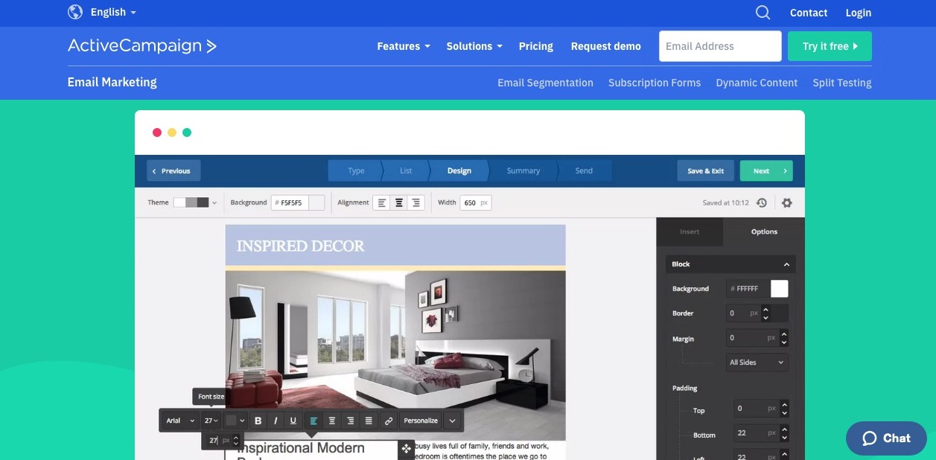Apply bold formatting in the text toolbar
Screen dimensions: 936x460
pos(258,421)
